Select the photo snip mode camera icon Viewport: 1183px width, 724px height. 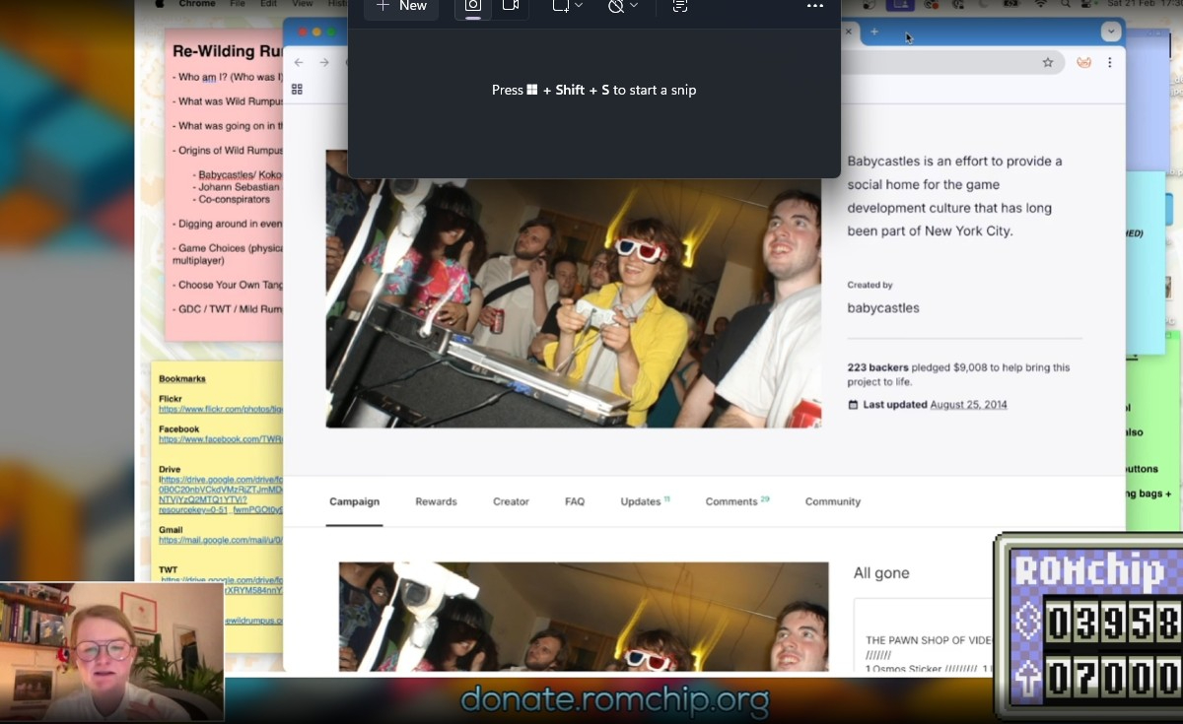pyautogui.click(x=473, y=6)
